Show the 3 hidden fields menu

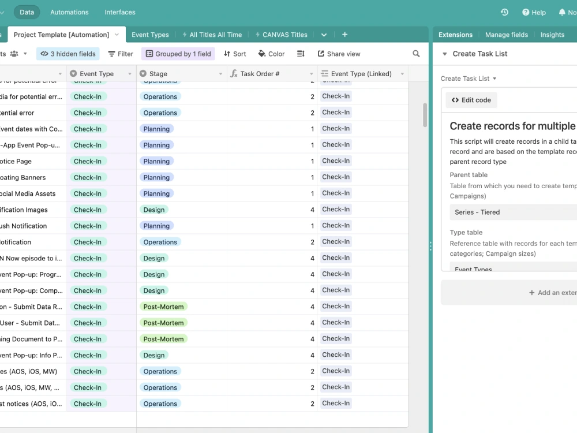[x=68, y=54]
